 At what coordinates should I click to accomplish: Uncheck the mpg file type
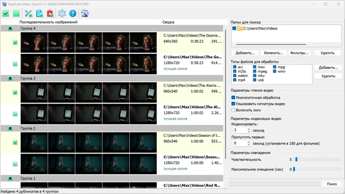pos(274,67)
